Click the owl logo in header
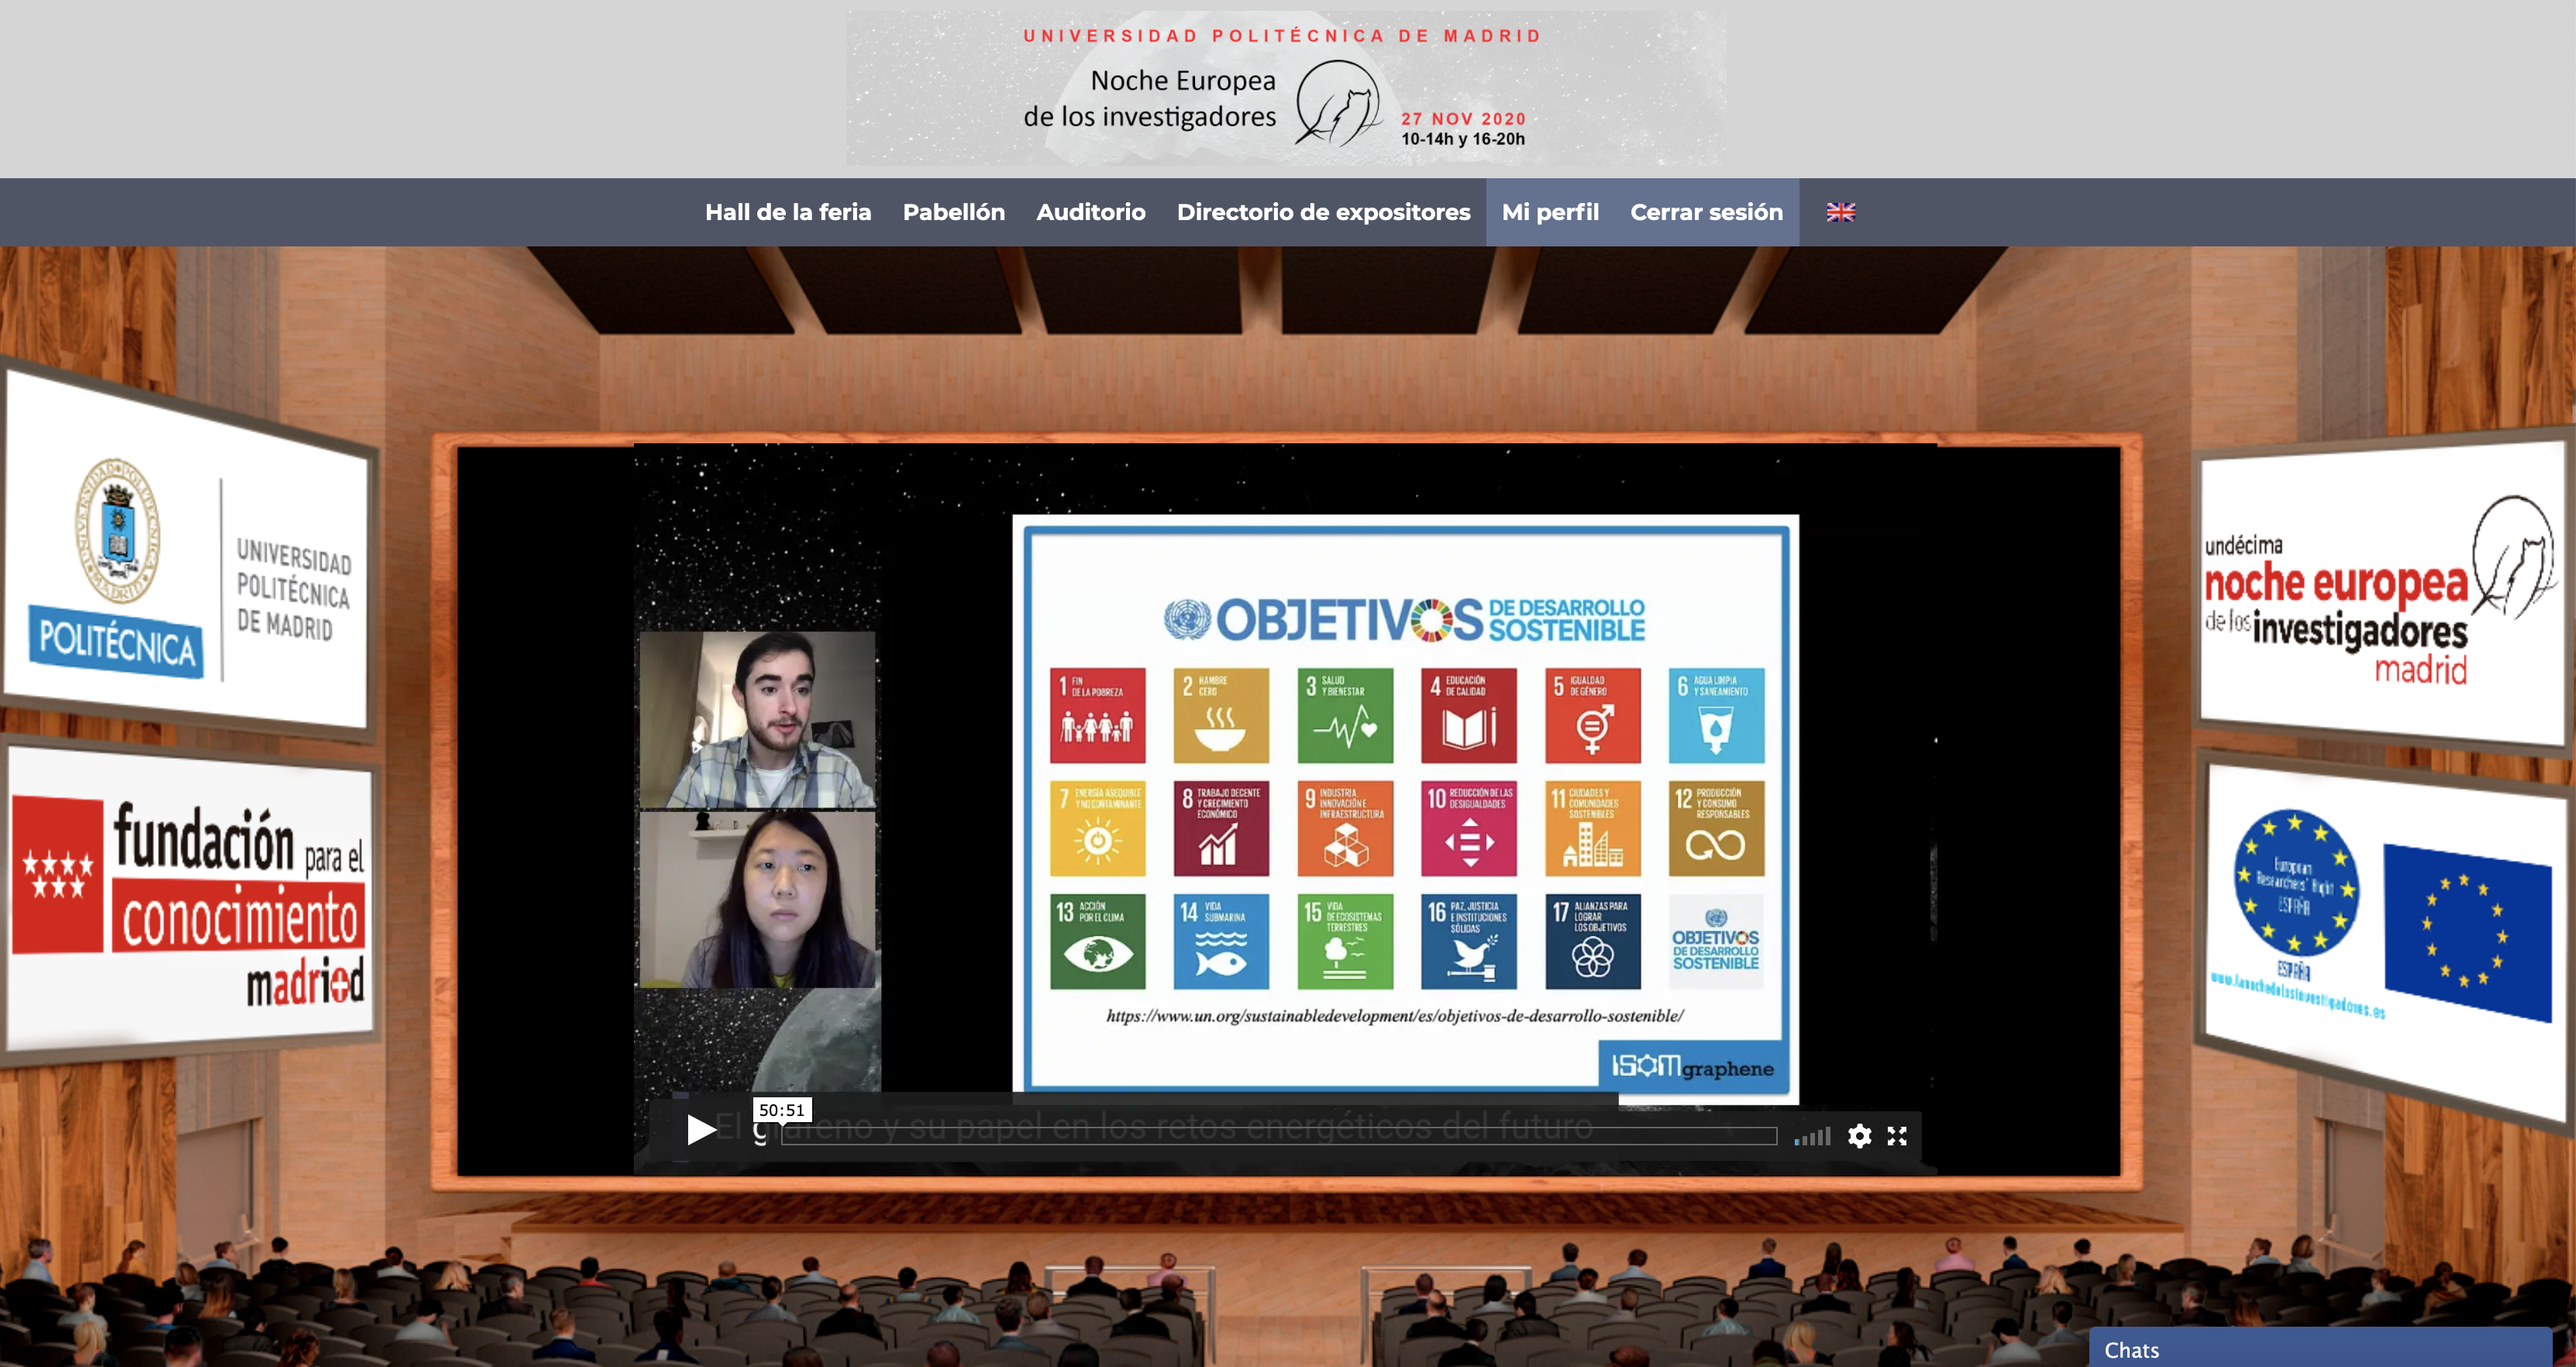The image size is (2576, 1367). tap(1338, 104)
